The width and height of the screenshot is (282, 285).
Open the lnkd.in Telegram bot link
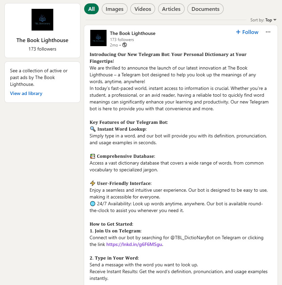point(134,244)
